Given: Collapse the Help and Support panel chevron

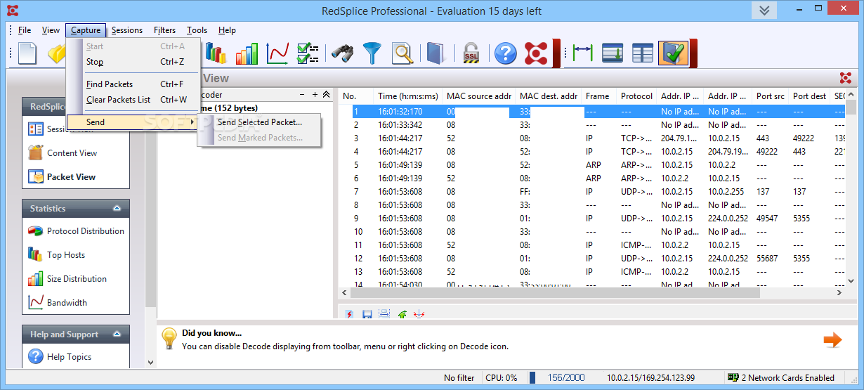Looking at the screenshot, I should tap(117, 334).
